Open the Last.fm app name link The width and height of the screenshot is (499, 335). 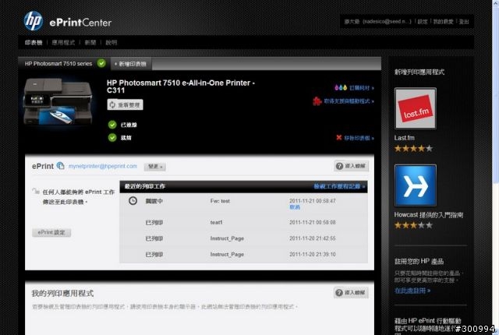pos(404,138)
